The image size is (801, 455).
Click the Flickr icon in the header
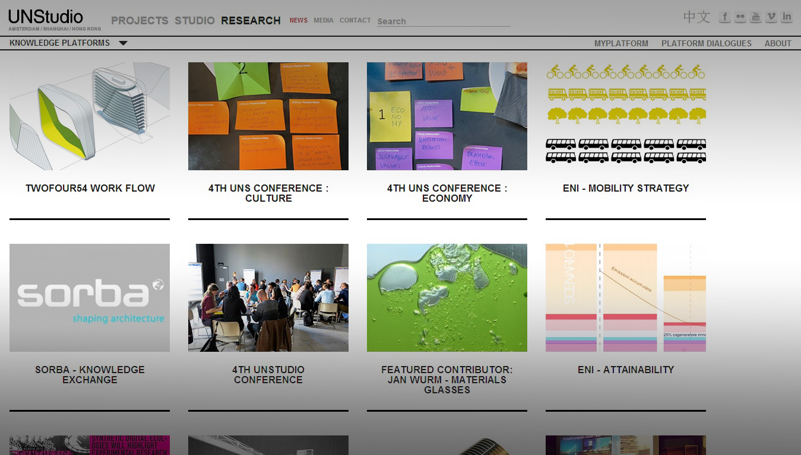click(740, 17)
